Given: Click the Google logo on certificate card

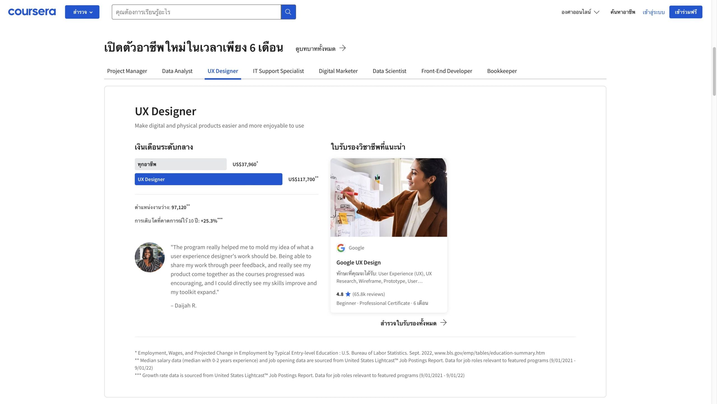Looking at the screenshot, I should [341, 248].
